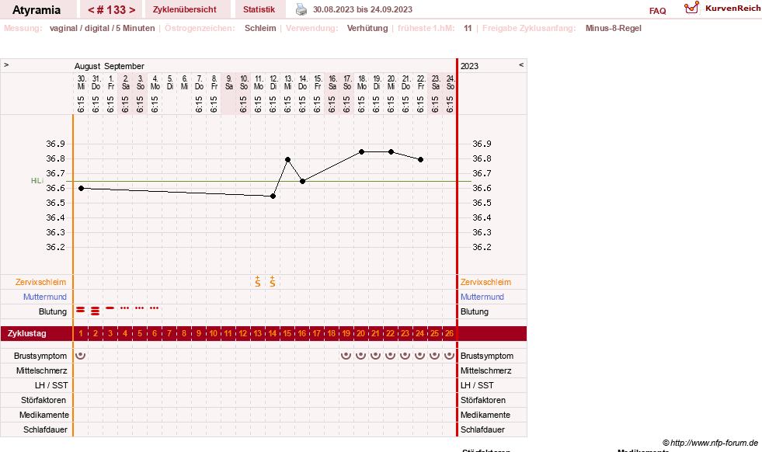Select the low temperature point on 12 September

pos(273,196)
